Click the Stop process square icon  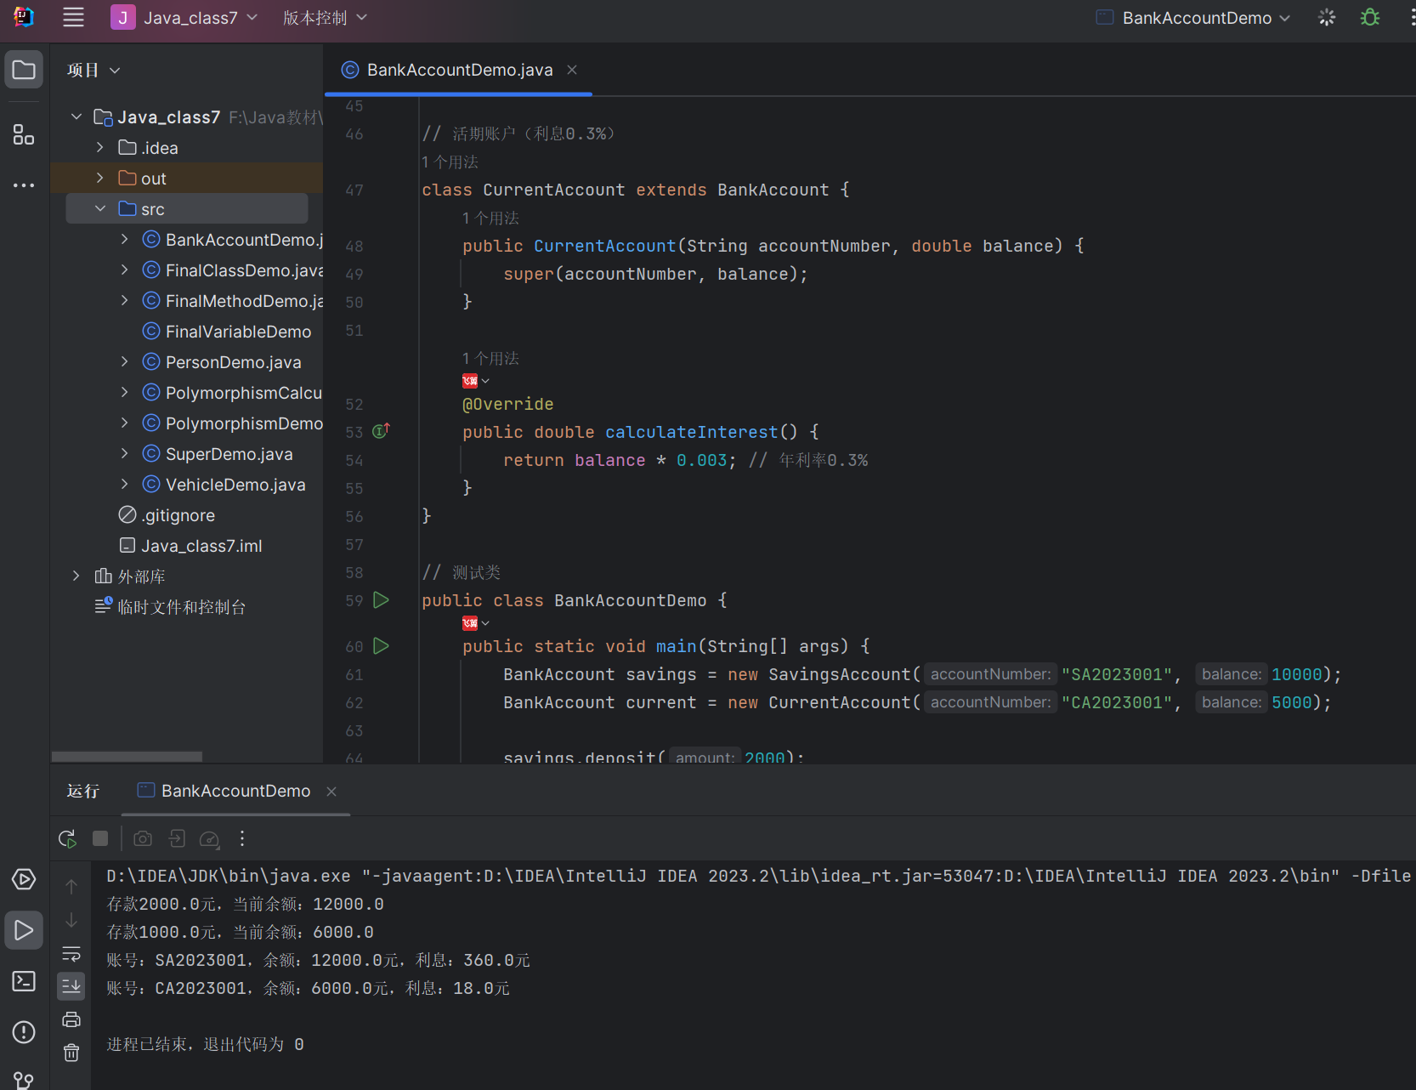click(x=100, y=839)
